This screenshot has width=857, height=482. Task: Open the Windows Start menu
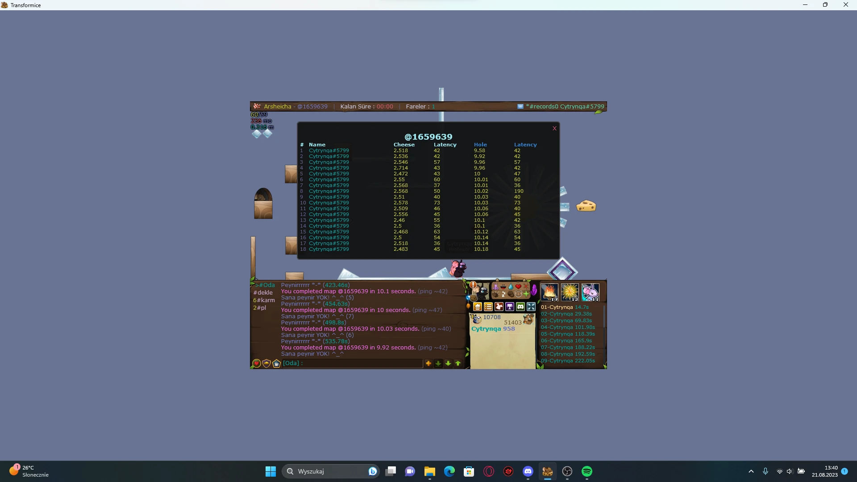click(x=270, y=471)
